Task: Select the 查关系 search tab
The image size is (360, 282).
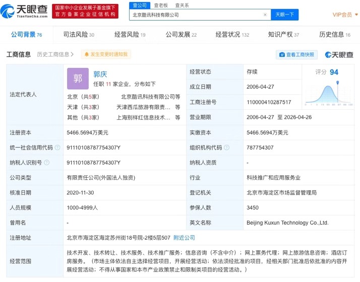Action: [182, 5]
